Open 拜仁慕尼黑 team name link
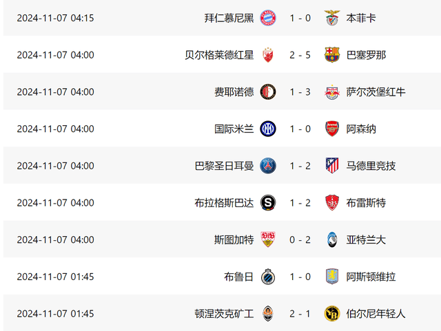 (x=229, y=18)
